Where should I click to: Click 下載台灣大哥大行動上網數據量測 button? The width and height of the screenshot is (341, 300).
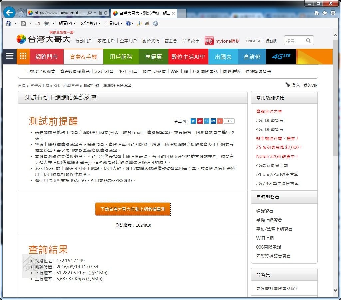point(133,209)
